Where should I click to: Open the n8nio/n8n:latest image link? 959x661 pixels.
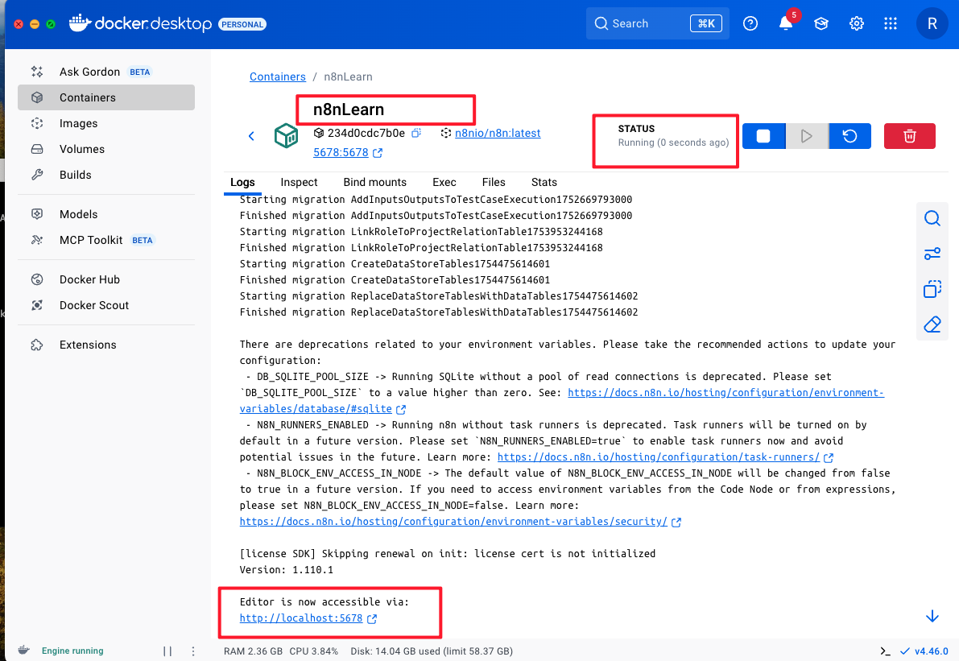coord(498,133)
